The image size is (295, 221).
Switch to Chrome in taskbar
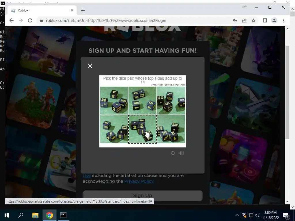(x=49, y=215)
